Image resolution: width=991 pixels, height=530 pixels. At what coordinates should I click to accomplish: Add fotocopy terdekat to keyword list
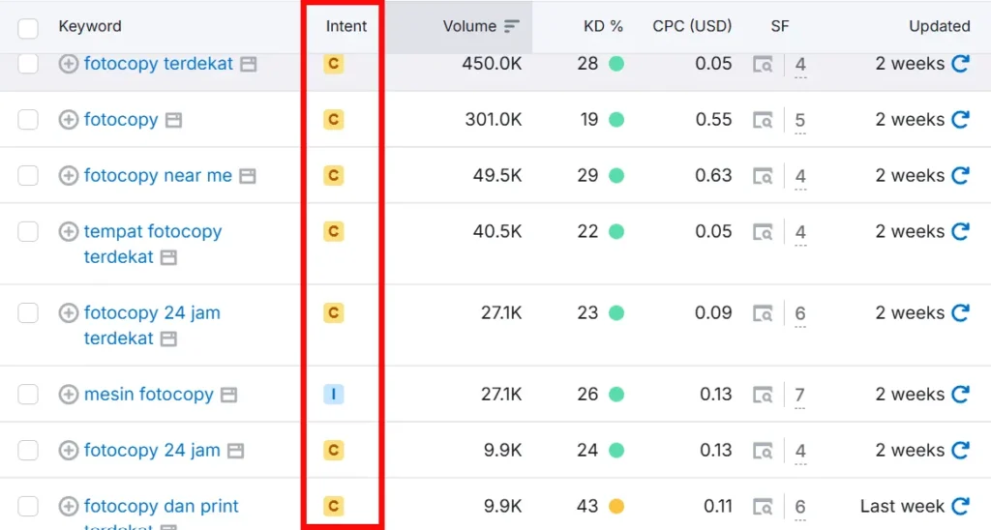[69, 64]
